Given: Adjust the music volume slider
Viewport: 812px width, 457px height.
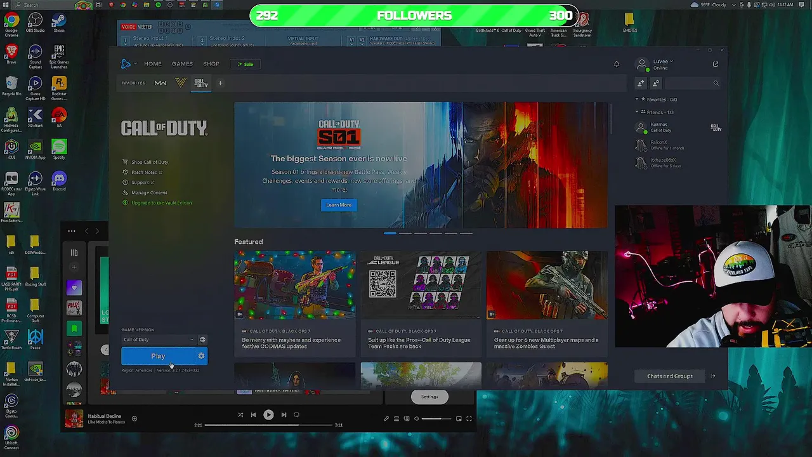Looking at the screenshot, I should (436, 419).
